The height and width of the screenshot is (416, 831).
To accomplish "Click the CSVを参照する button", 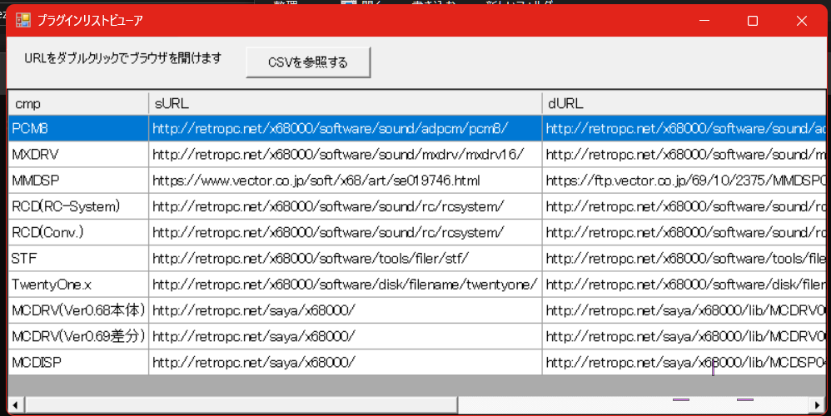I will click(308, 62).
